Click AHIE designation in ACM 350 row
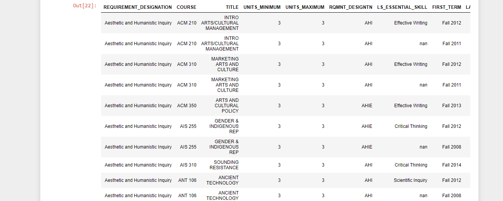 (x=367, y=106)
